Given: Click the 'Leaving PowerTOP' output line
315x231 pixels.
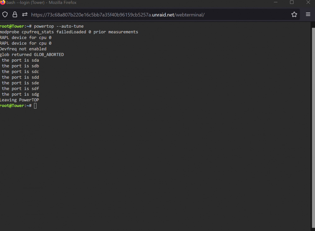Looking at the screenshot, I should point(20,100).
